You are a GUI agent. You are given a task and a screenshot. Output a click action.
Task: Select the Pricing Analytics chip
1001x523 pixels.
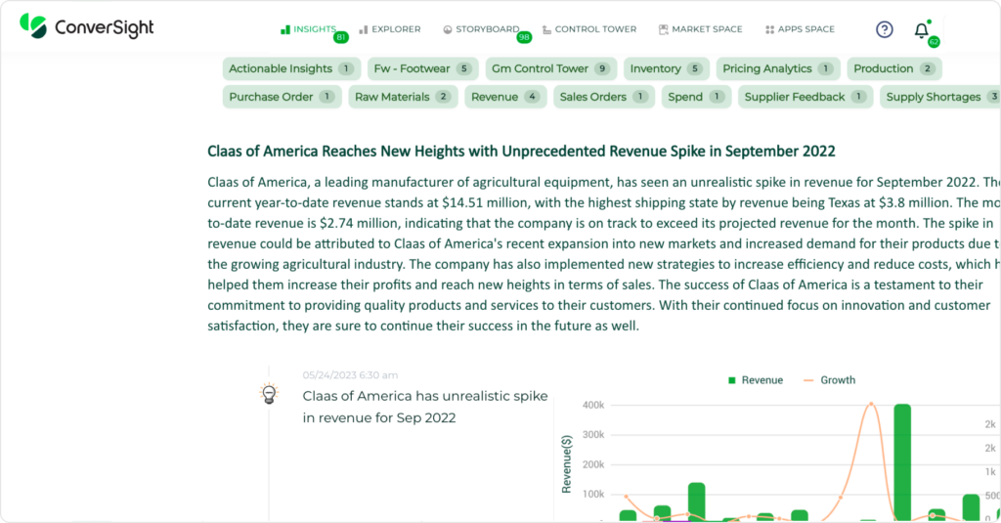point(778,68)
